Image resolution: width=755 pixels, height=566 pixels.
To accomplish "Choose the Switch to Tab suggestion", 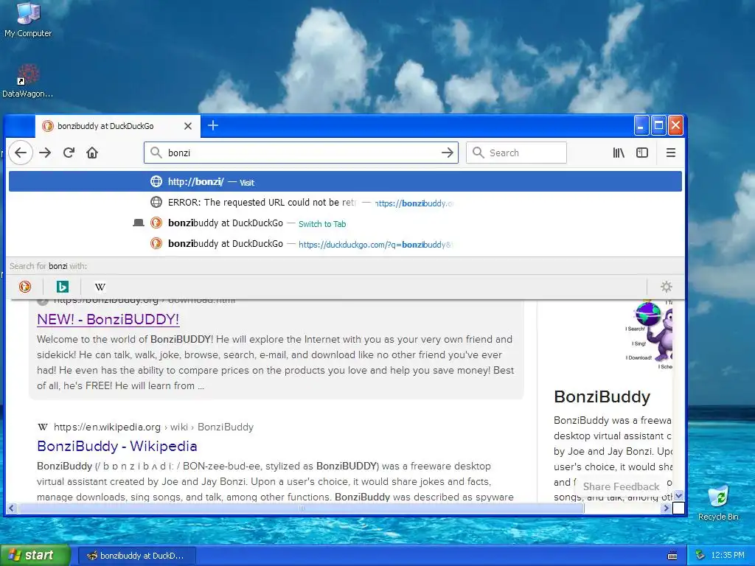I will click(345, 223).
